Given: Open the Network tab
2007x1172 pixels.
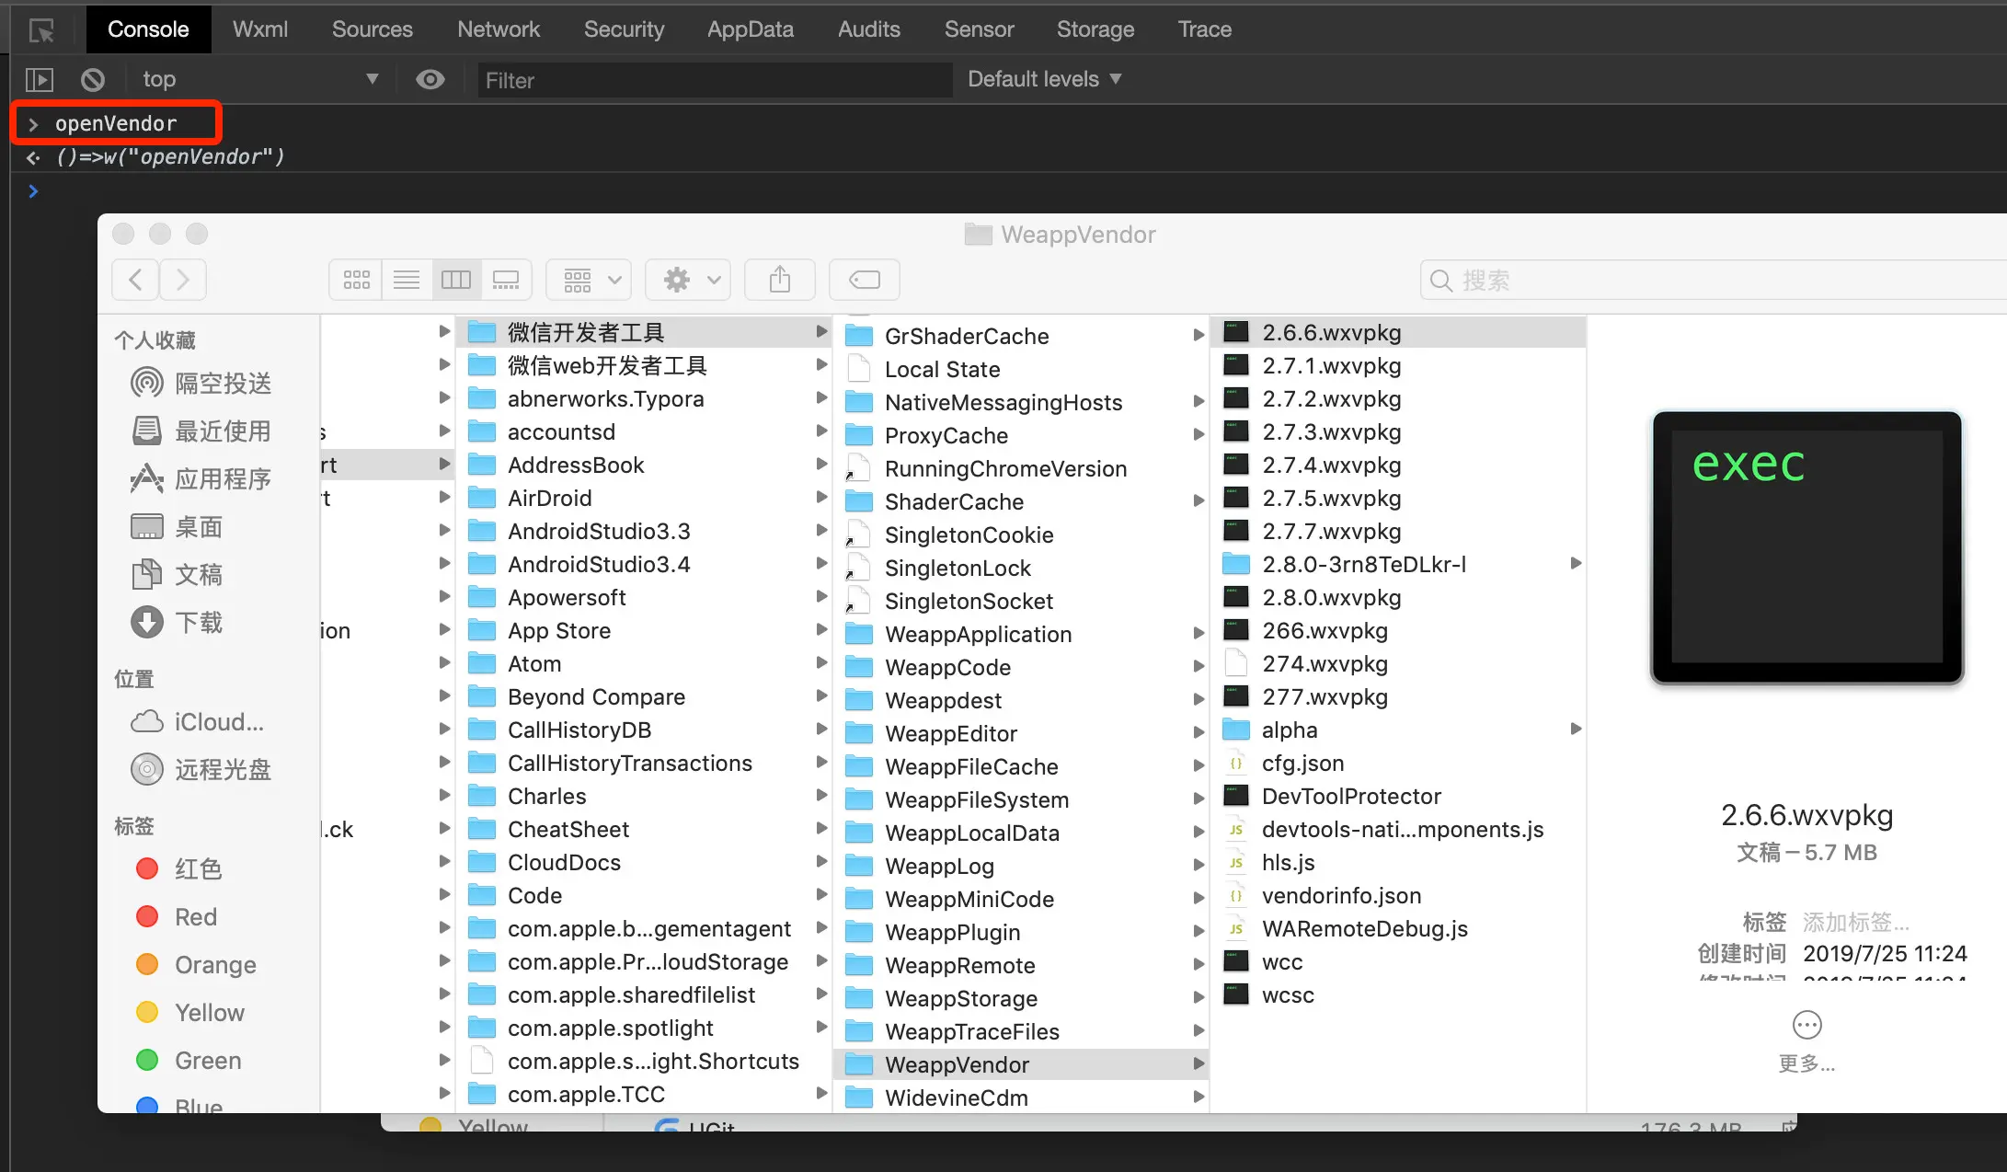Looking at the screenshot, I should [x=499, y=29].
